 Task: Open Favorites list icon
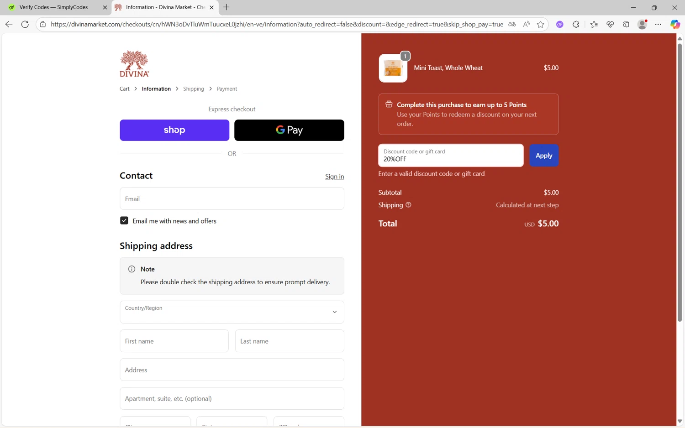tap(594, 24)
